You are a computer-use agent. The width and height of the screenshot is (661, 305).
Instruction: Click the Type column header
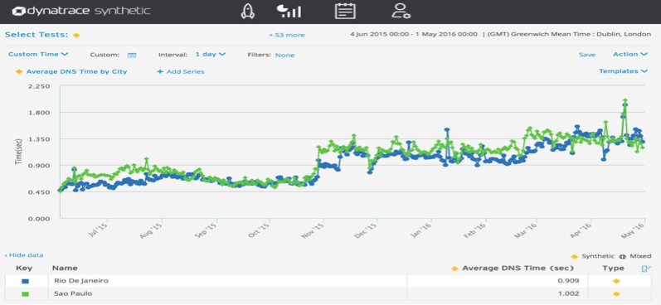tap(613, 269)
